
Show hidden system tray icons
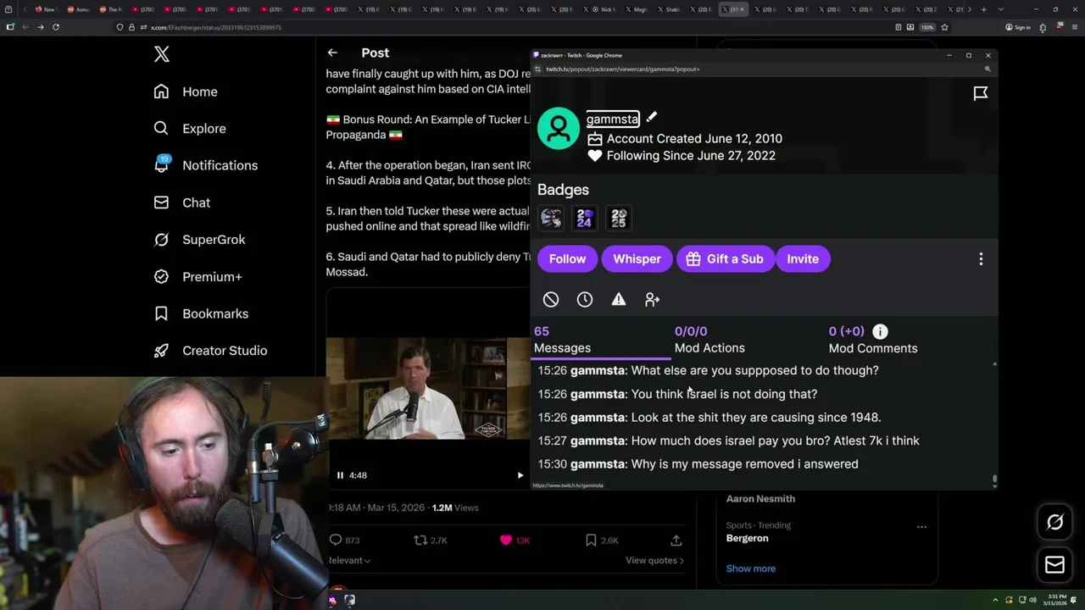click(997, 600)
